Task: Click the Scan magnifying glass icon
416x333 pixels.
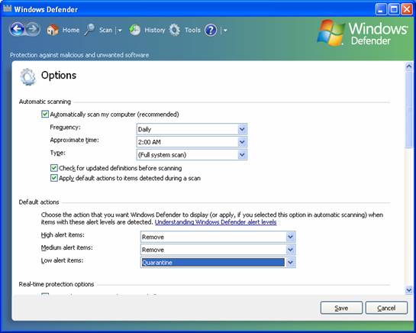Action: (x=89, y=30)
